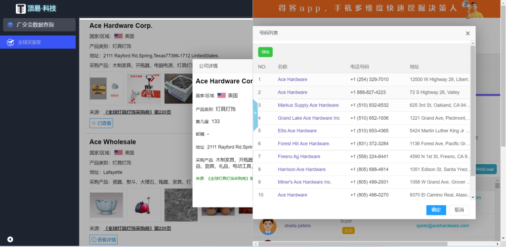Viewport: 506px width, 247px height.
Task: Confirm dialog with 确定 button
Action: 436,210
